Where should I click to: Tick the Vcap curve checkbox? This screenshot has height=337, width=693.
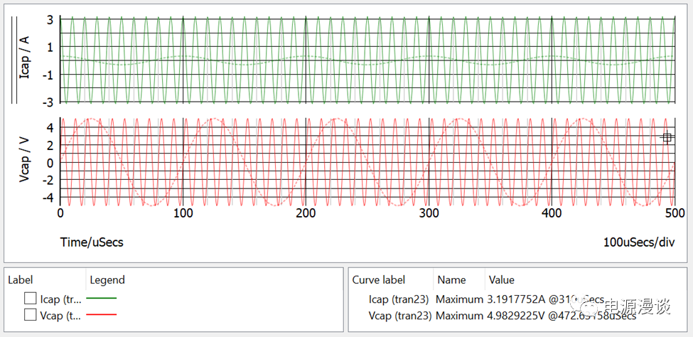tap(31, 314)
